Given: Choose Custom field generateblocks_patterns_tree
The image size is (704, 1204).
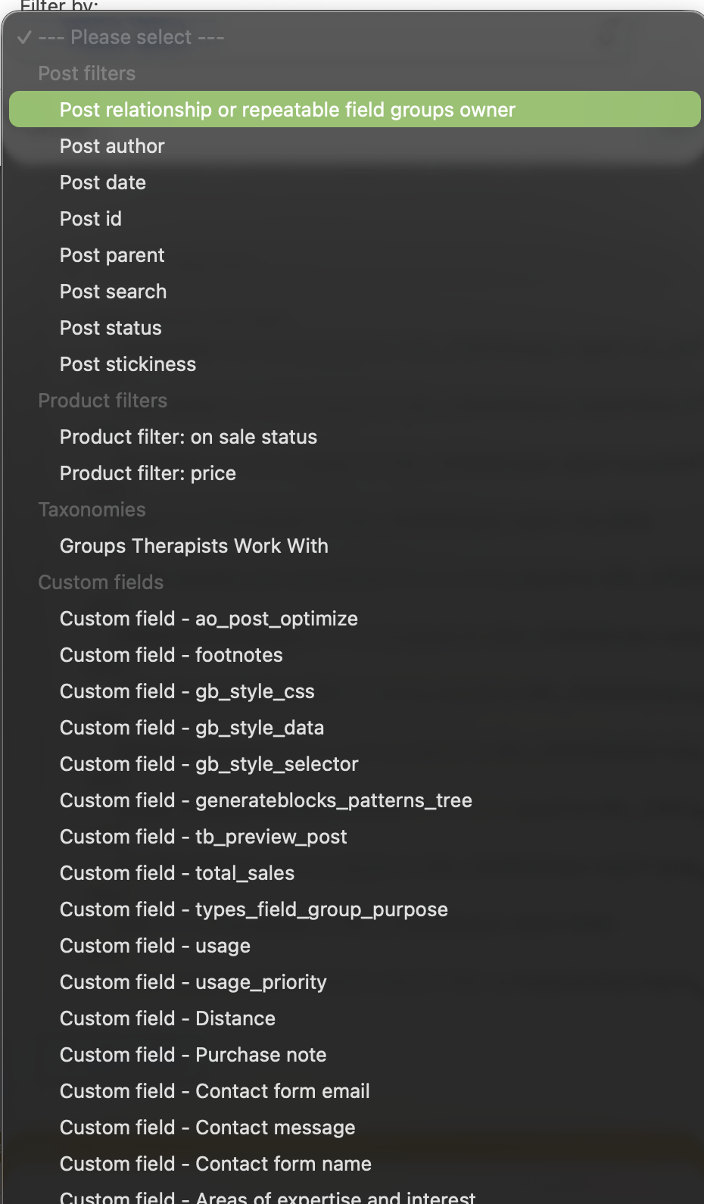Looking at the screenshot, I should click(x=266, y=800).
